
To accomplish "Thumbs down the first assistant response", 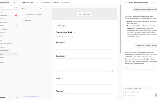I will (127, 41).
